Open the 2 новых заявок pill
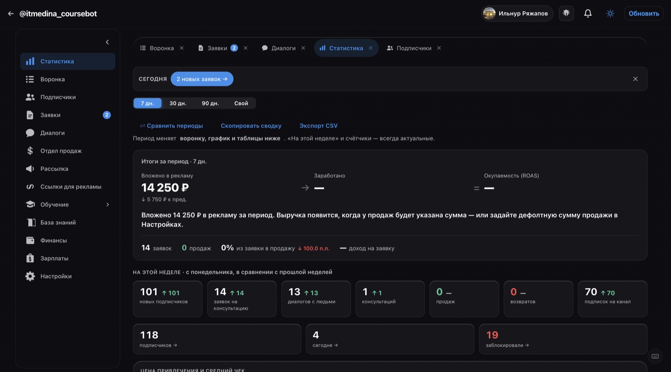Viewport: 671px width, 372px height. tap(202, 79)
